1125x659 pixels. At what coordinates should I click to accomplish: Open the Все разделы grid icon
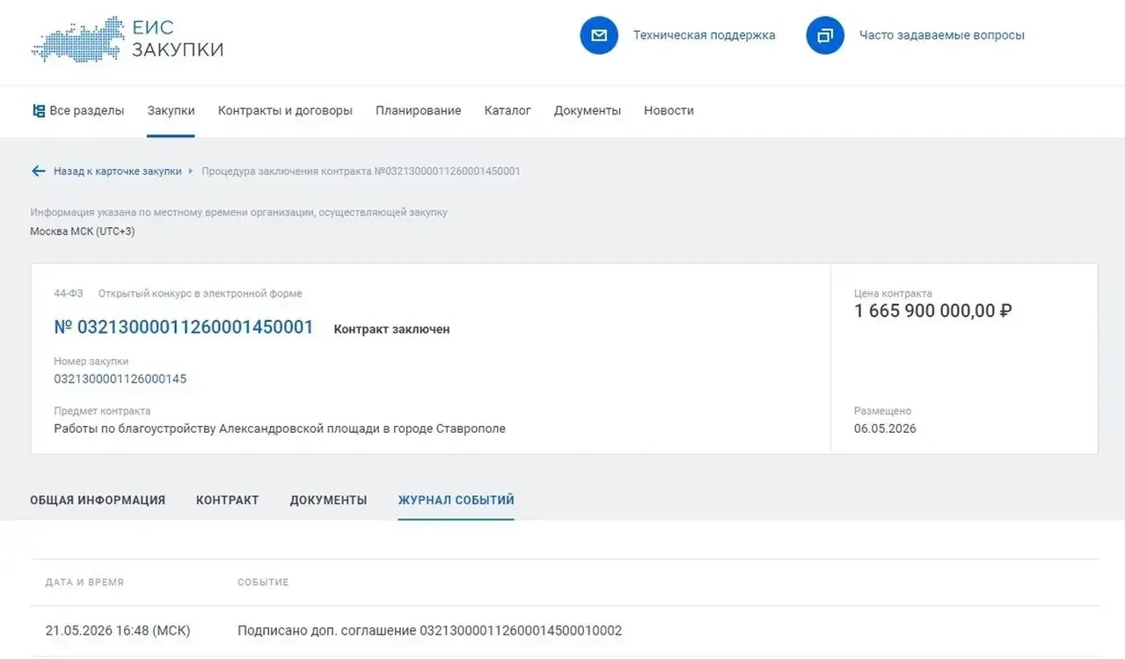(39, 111)
